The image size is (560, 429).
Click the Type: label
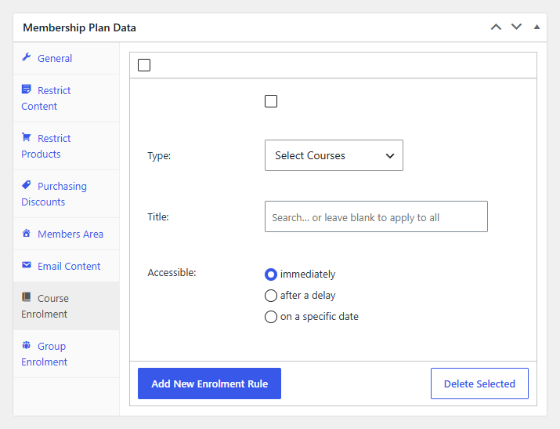[x=159, y=156]
